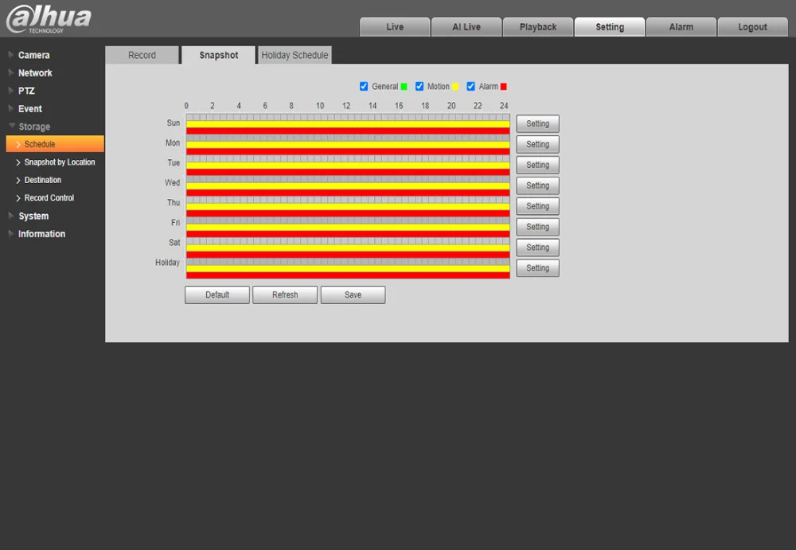This screenshot has height=550, width=796.
Task: Click the yellow Motion color swatch
Action: tap(455, 87)
